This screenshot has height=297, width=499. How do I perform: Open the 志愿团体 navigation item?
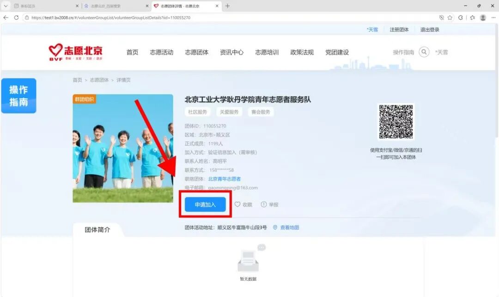tap(197, 52)
